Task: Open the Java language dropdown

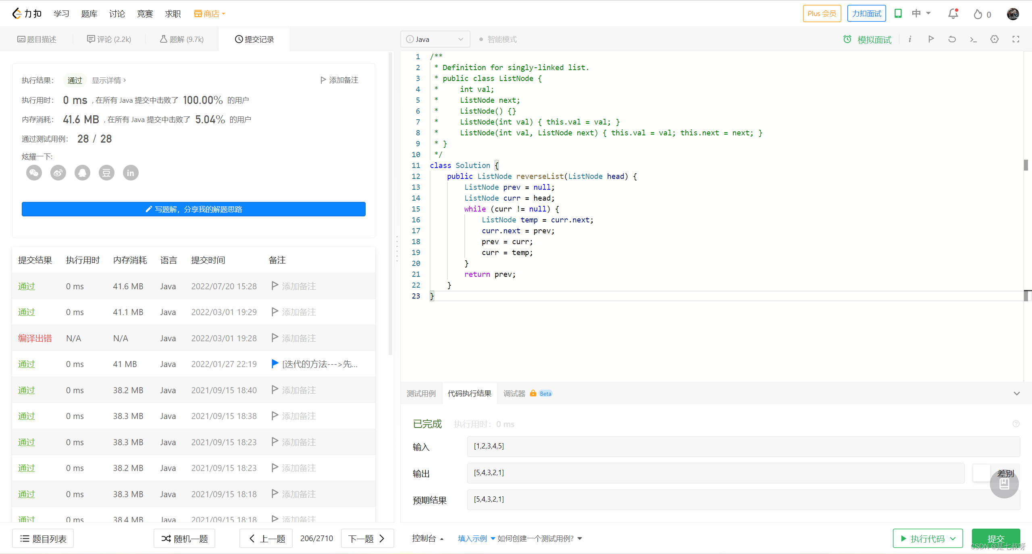Action: coord(435,39)
